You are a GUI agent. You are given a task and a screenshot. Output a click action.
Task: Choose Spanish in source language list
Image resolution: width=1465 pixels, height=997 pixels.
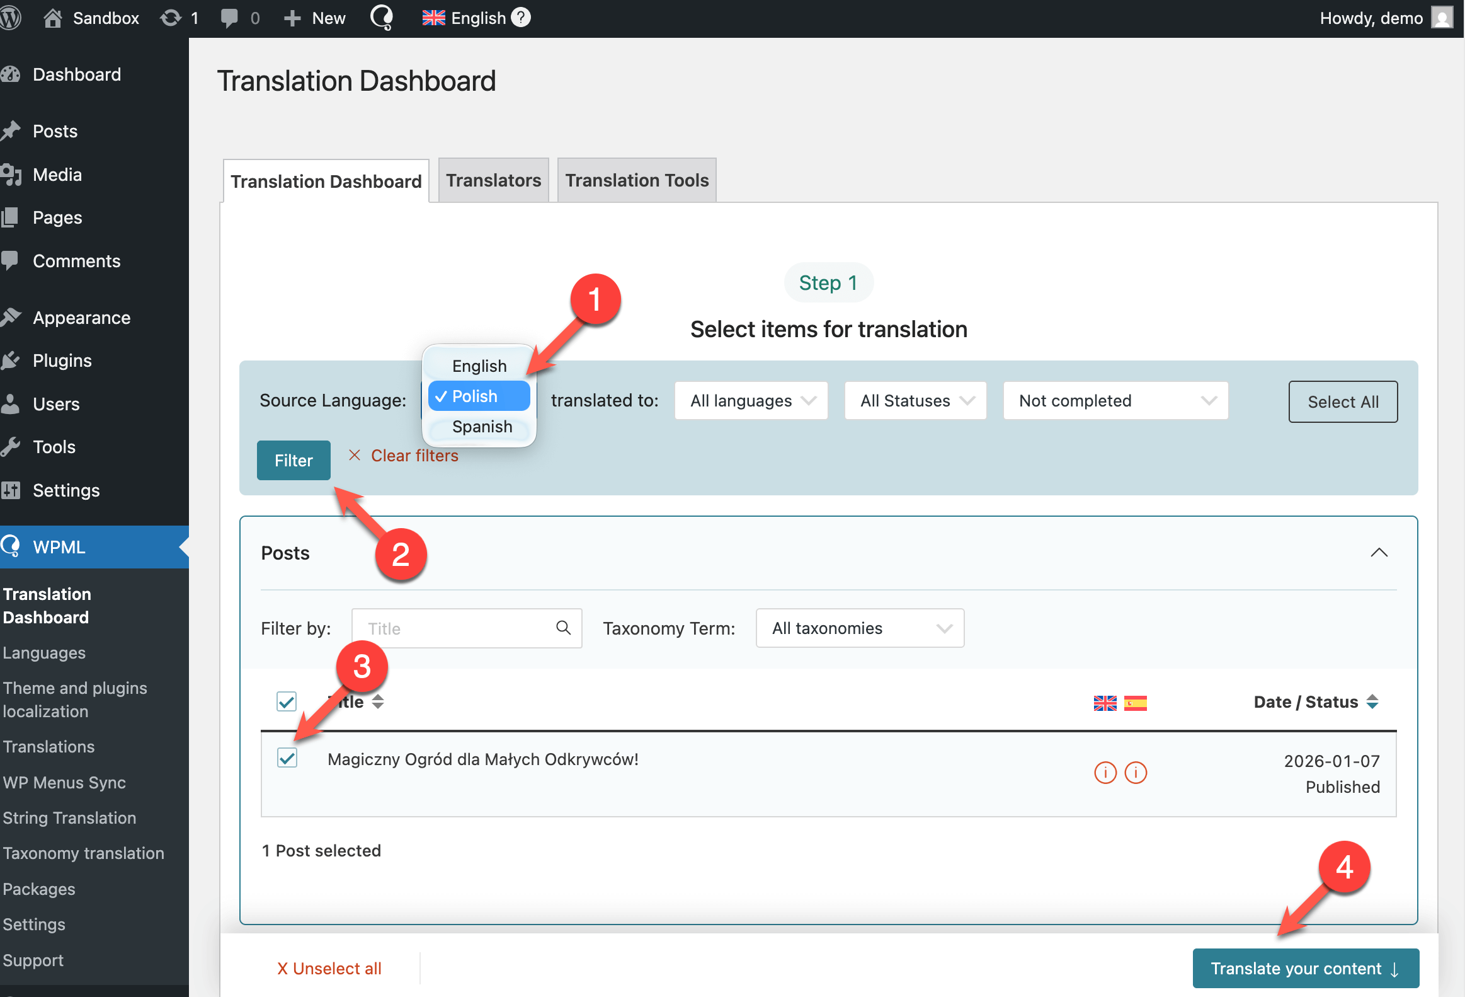482,426
